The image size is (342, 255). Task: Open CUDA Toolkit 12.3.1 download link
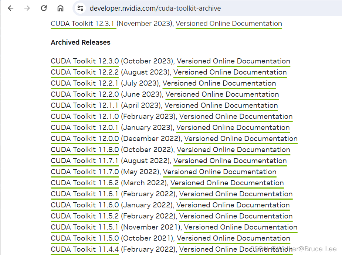[x=83, y=24]
